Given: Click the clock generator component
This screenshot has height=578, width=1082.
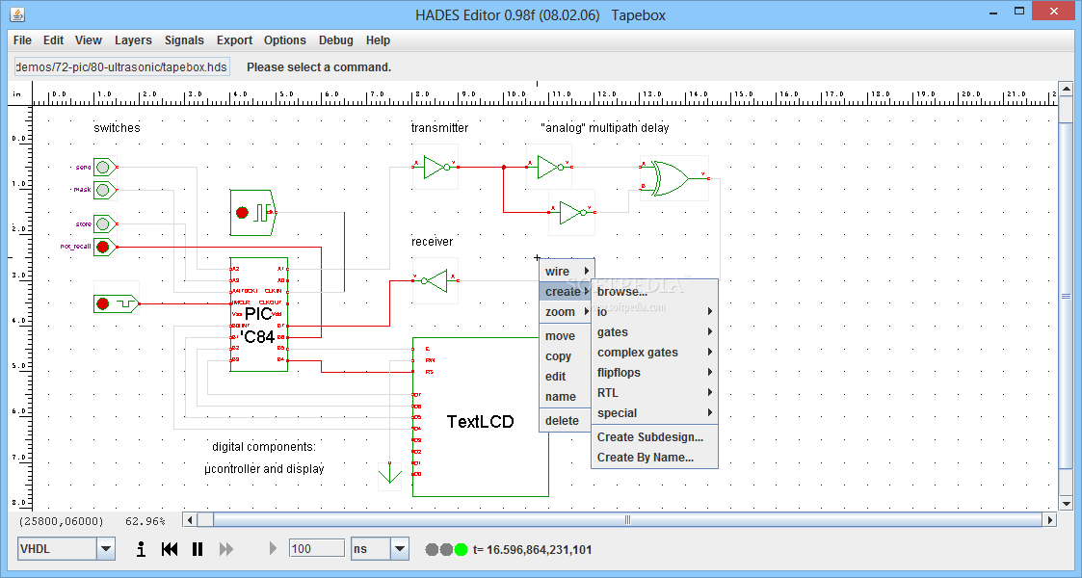Looking at the screenshot, I should pos(253,213).
